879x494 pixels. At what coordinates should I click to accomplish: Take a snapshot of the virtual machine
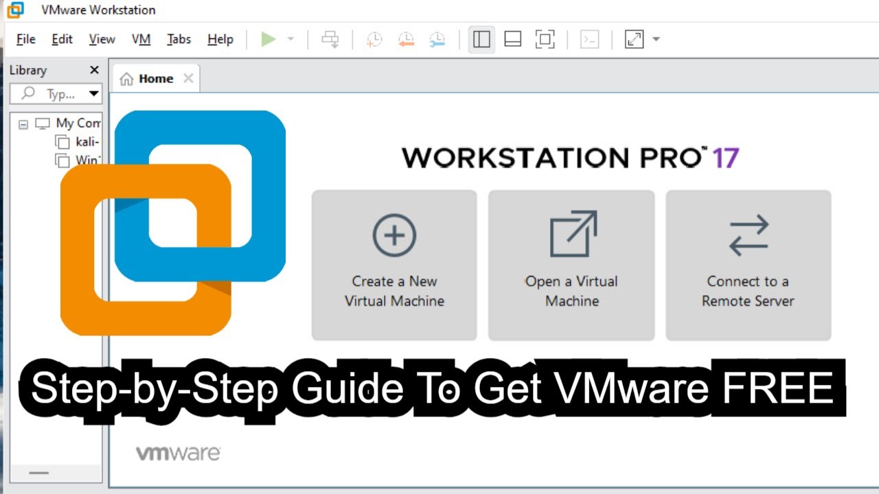[x=374, y=40]
